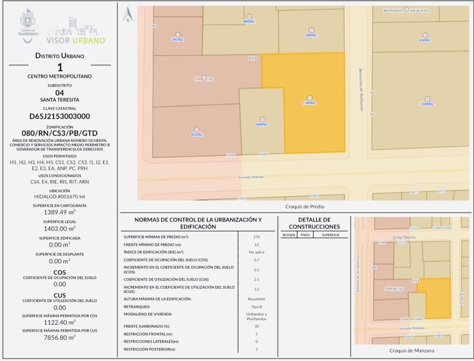Click the clave catastral D65J2153003000

(60, 116)
